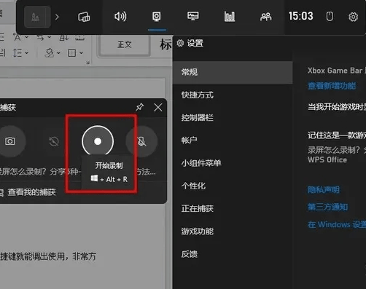Click the 记住这是一款游戏 option text
This screenshot has height=289, width=366.
(337, 135)
